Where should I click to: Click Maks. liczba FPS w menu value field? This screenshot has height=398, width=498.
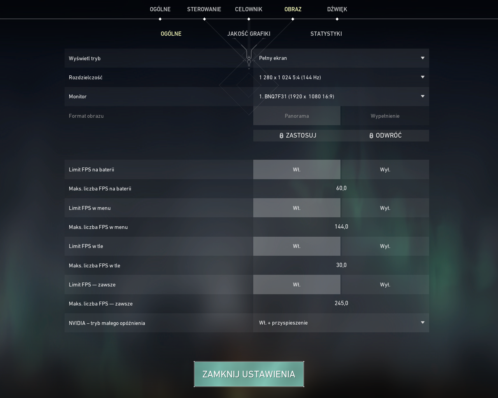pos(341,227)
